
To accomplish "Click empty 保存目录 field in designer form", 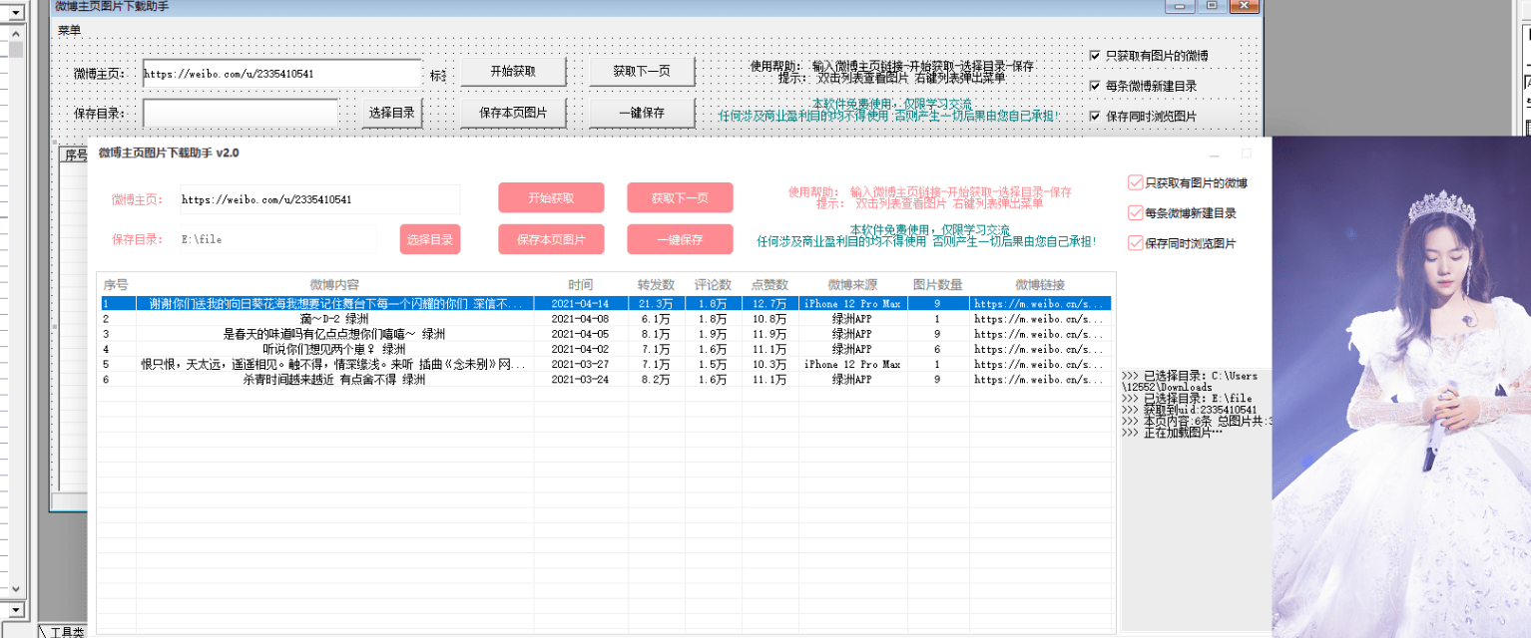I will tap(241, 113).
